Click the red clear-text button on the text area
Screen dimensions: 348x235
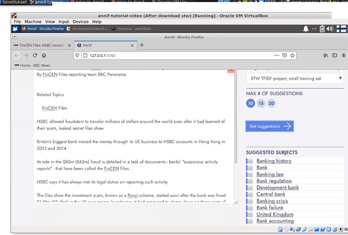click(231, 71)
